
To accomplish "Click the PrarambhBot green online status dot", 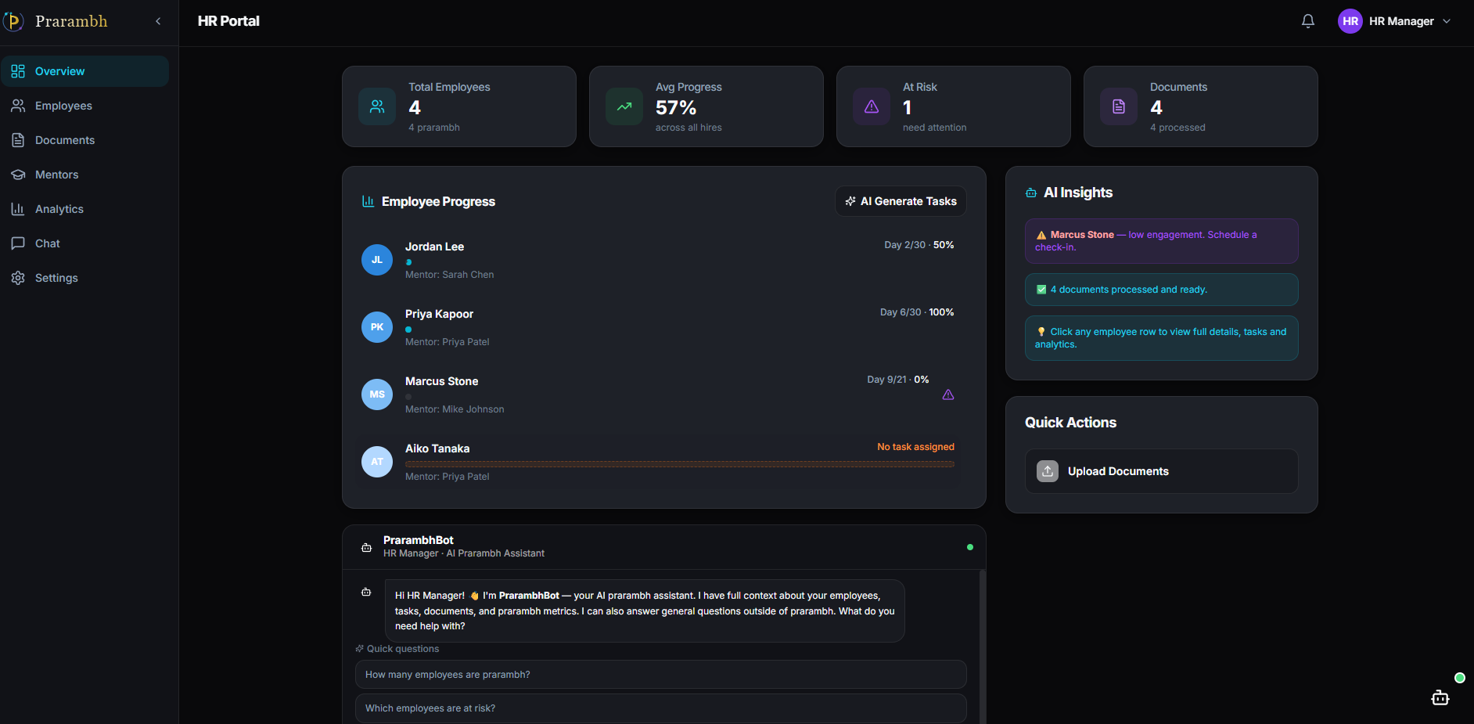I will [x=970, y=547].
